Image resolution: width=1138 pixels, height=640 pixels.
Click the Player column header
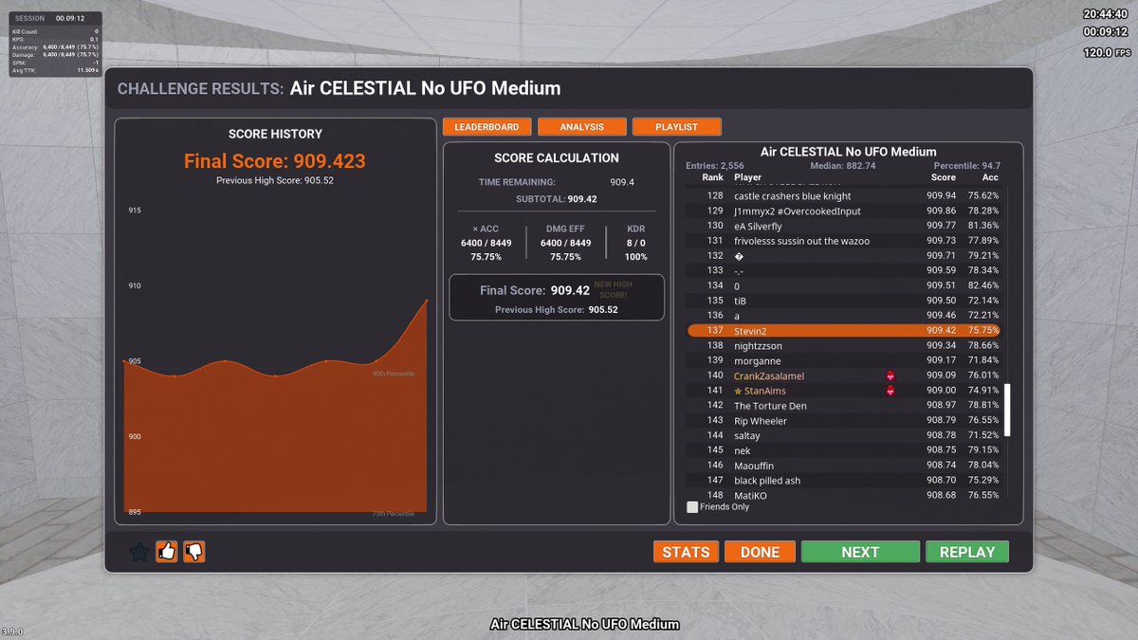pos(747,177)
